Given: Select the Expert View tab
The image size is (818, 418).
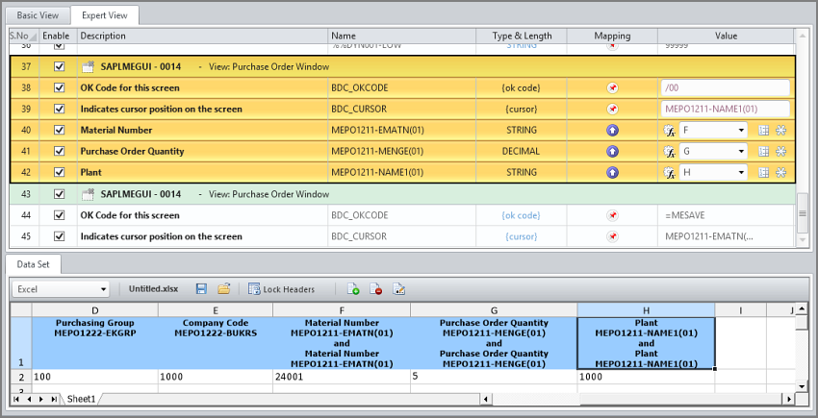Looking at the screenshot, I should coord(104,15).
